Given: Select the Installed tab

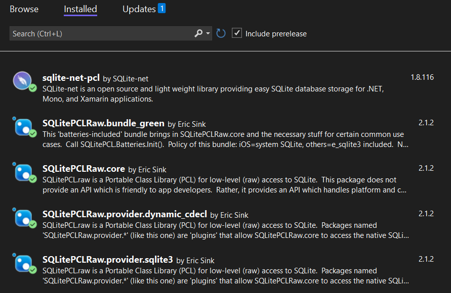Looking at the screenshot, I should (80, 9).
